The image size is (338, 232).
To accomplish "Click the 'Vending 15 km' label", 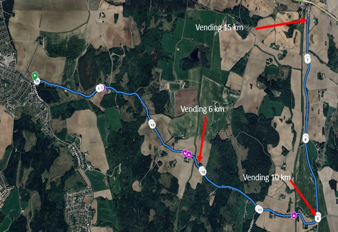I will pos(219,27).
